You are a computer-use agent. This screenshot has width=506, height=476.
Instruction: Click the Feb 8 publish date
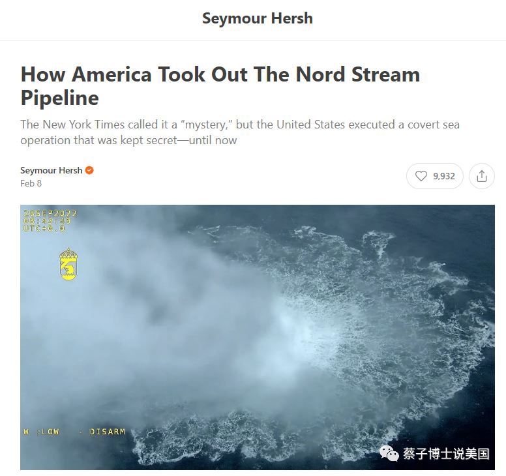pos(31,183)
